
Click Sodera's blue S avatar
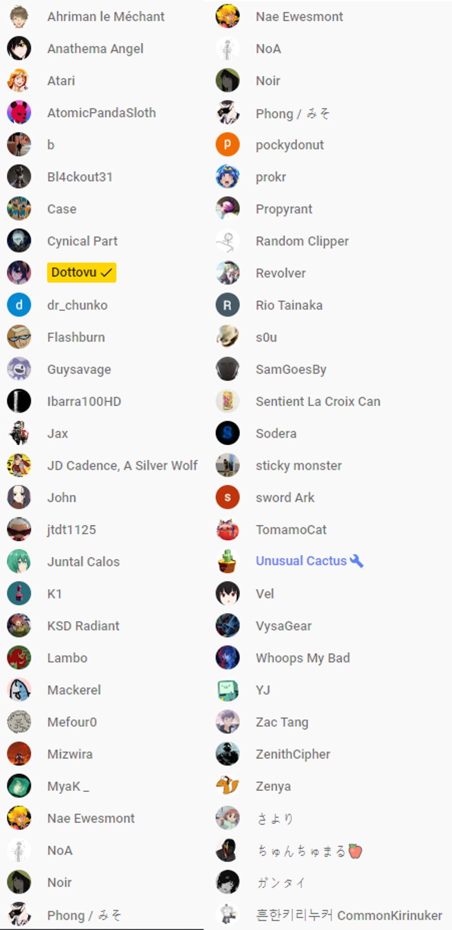228,433
